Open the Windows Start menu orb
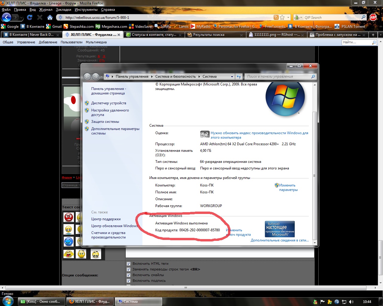Screen dimensions: 383x306 tap(7, 301)
